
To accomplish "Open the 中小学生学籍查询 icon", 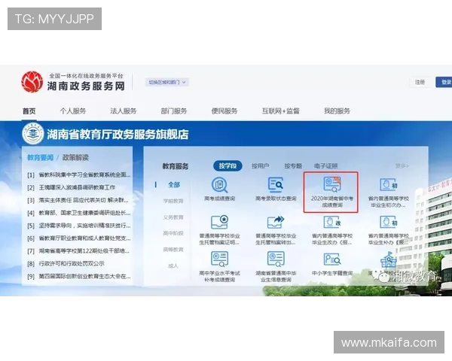I will coord(332,259).
